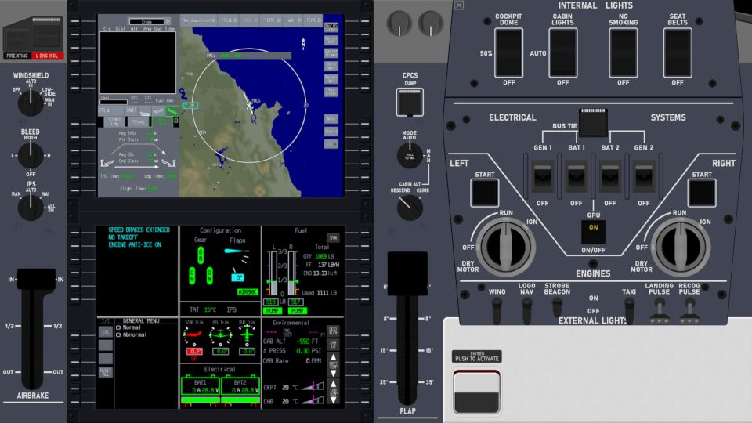Viewport: 752px width, 423px height.
Task: Click the right engine RUN/OFF knob
Action: pos(680,246)
